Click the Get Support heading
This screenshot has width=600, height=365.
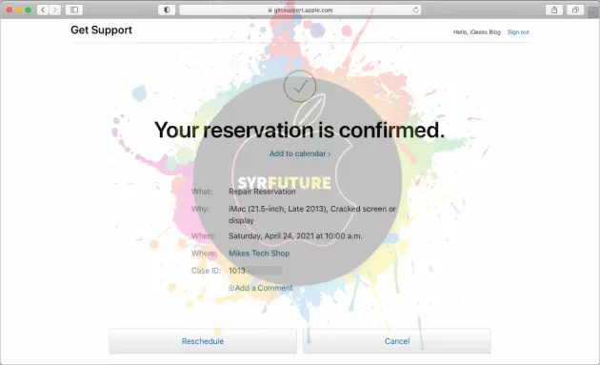tap(101, 30)
